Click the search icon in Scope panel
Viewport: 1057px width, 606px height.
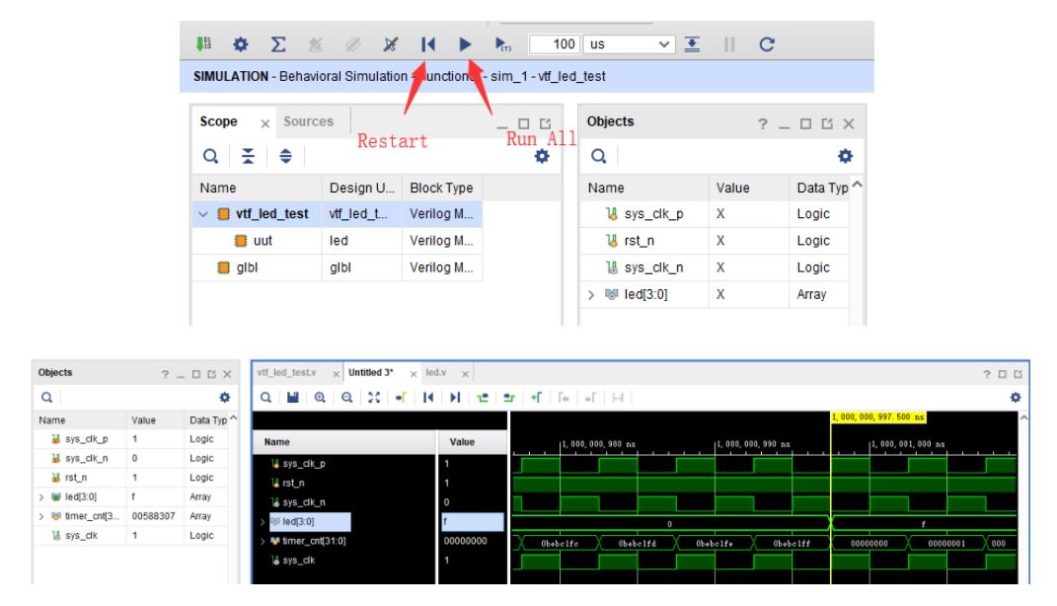click(210, 156)
